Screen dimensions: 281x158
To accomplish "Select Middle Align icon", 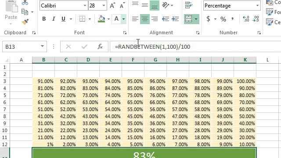I will coord(144,5).
